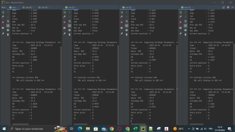Clear all output in the EURUSD pane
The height and width of the screenshot is (132, 235).
coord(69,35)
